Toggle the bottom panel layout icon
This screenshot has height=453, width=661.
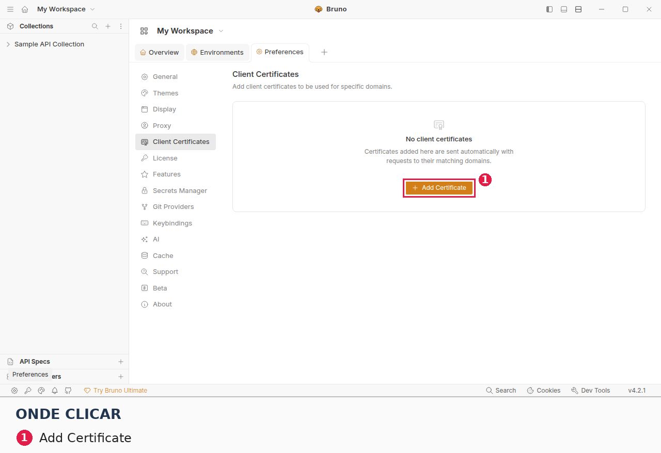564,9
